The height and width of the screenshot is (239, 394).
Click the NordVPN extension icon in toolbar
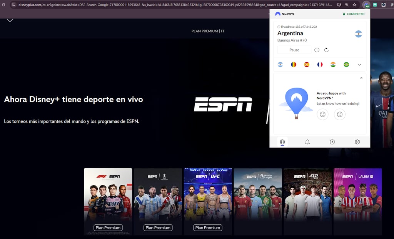[367, 5]
